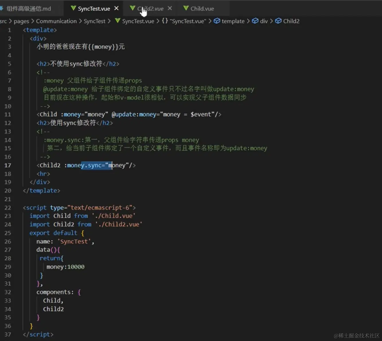Open the src folder breadcrumb
Viewport: 382px width, 341px height.
pos(3,21)
